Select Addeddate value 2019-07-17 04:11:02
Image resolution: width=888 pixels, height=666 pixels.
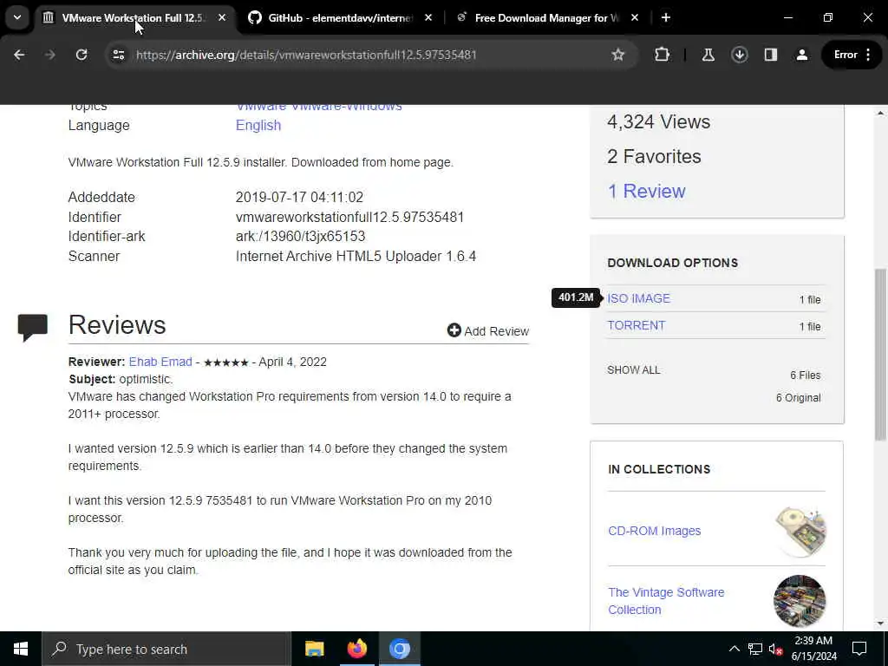pyautogui.click(x=299, y=198)
